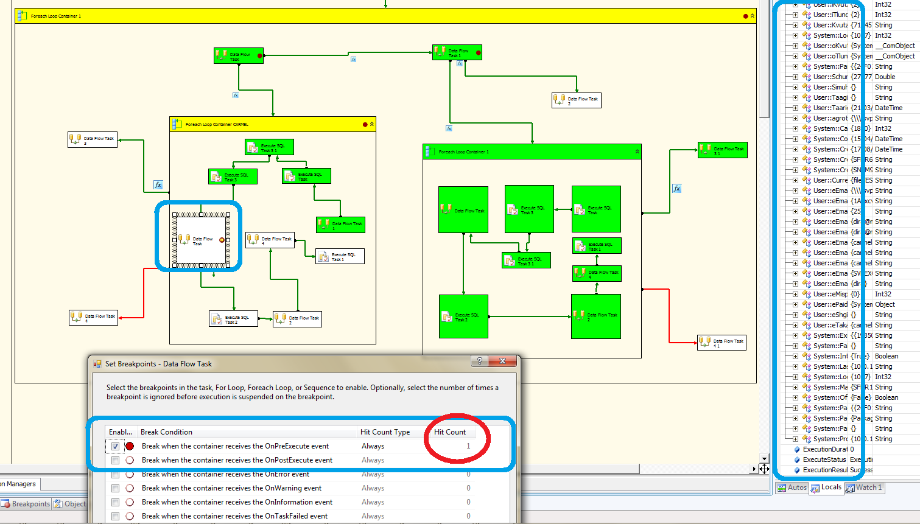The height and width of the screenshot is (524, 920).
Task: Click the Execute SQL Task 1 icon
Action: click(x=340, y=256)
